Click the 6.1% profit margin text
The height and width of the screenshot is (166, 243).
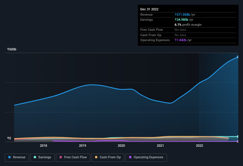pos(188,25)
